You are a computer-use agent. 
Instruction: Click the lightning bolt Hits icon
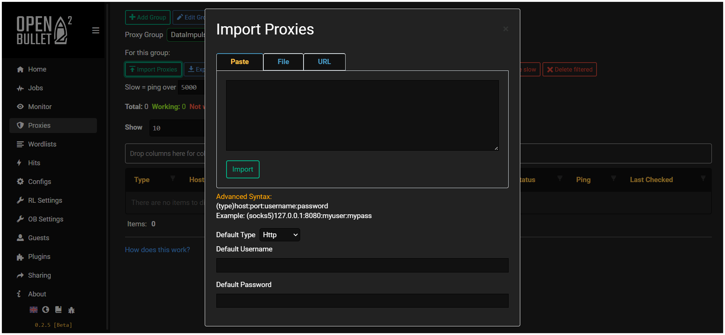click(x=20, y=163)
